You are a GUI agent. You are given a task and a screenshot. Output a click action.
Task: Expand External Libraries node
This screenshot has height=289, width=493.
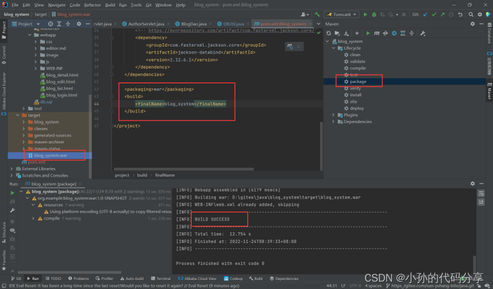click(12, 169)
